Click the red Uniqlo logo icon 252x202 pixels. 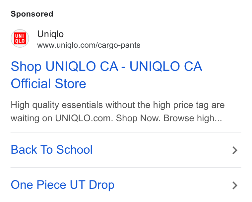[20, 38]
